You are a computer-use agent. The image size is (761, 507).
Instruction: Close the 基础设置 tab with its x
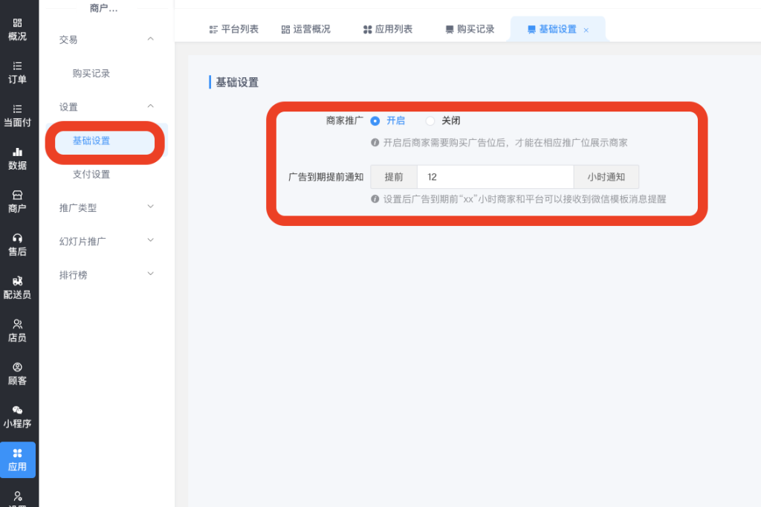(x=586, y=30)
